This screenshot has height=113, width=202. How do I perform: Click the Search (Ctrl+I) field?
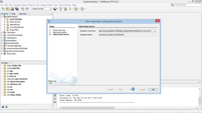186,5
